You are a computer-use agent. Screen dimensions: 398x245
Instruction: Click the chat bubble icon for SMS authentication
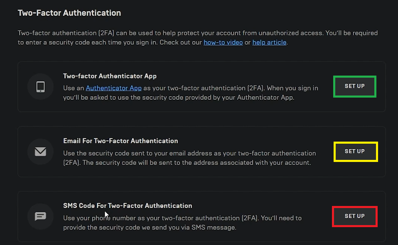pos(40,216)
